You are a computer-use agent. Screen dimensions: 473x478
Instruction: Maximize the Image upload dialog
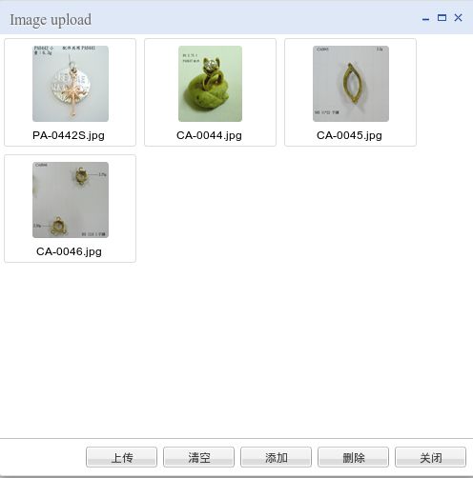442,18
